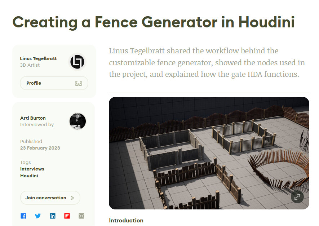Viewport: 319px width, 226px height.
Task: Click the 'Tags' label
Action: 26,162
